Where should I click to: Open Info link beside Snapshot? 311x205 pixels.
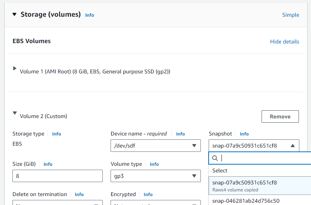pos(244,134)
